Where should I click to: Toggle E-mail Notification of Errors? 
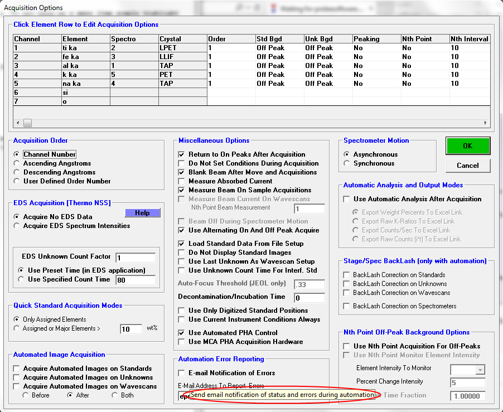[181, 373]
